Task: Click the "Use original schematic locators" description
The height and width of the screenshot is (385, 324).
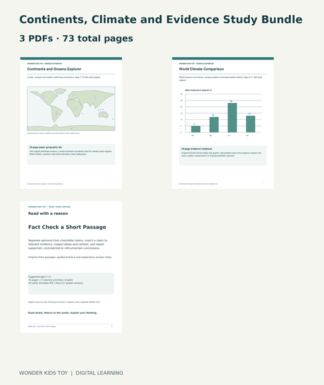Action: pyautogui.click(x=71, y=153)
